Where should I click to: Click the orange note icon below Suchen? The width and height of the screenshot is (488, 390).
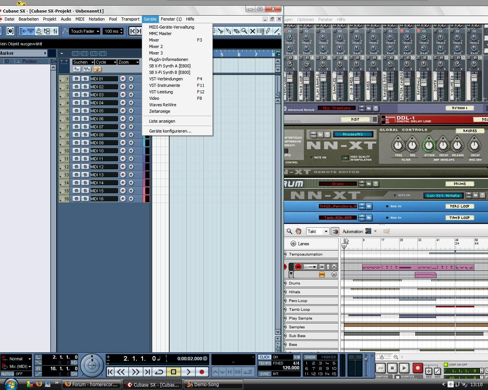pos(98,69)
